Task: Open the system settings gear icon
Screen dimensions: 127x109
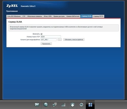Action: click(81, 105)
